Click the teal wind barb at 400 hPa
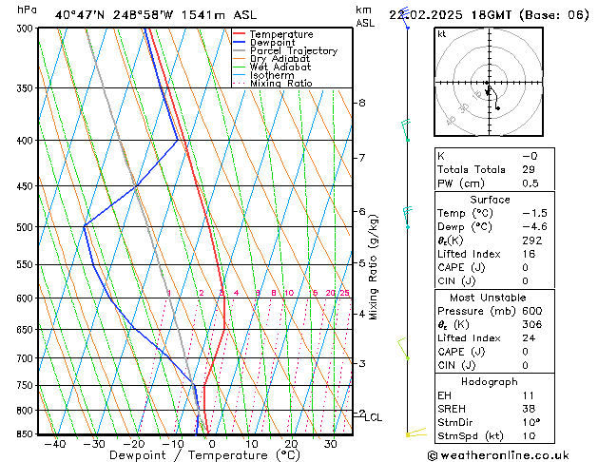This screenshot has height=462, width=598. point(406,130)
